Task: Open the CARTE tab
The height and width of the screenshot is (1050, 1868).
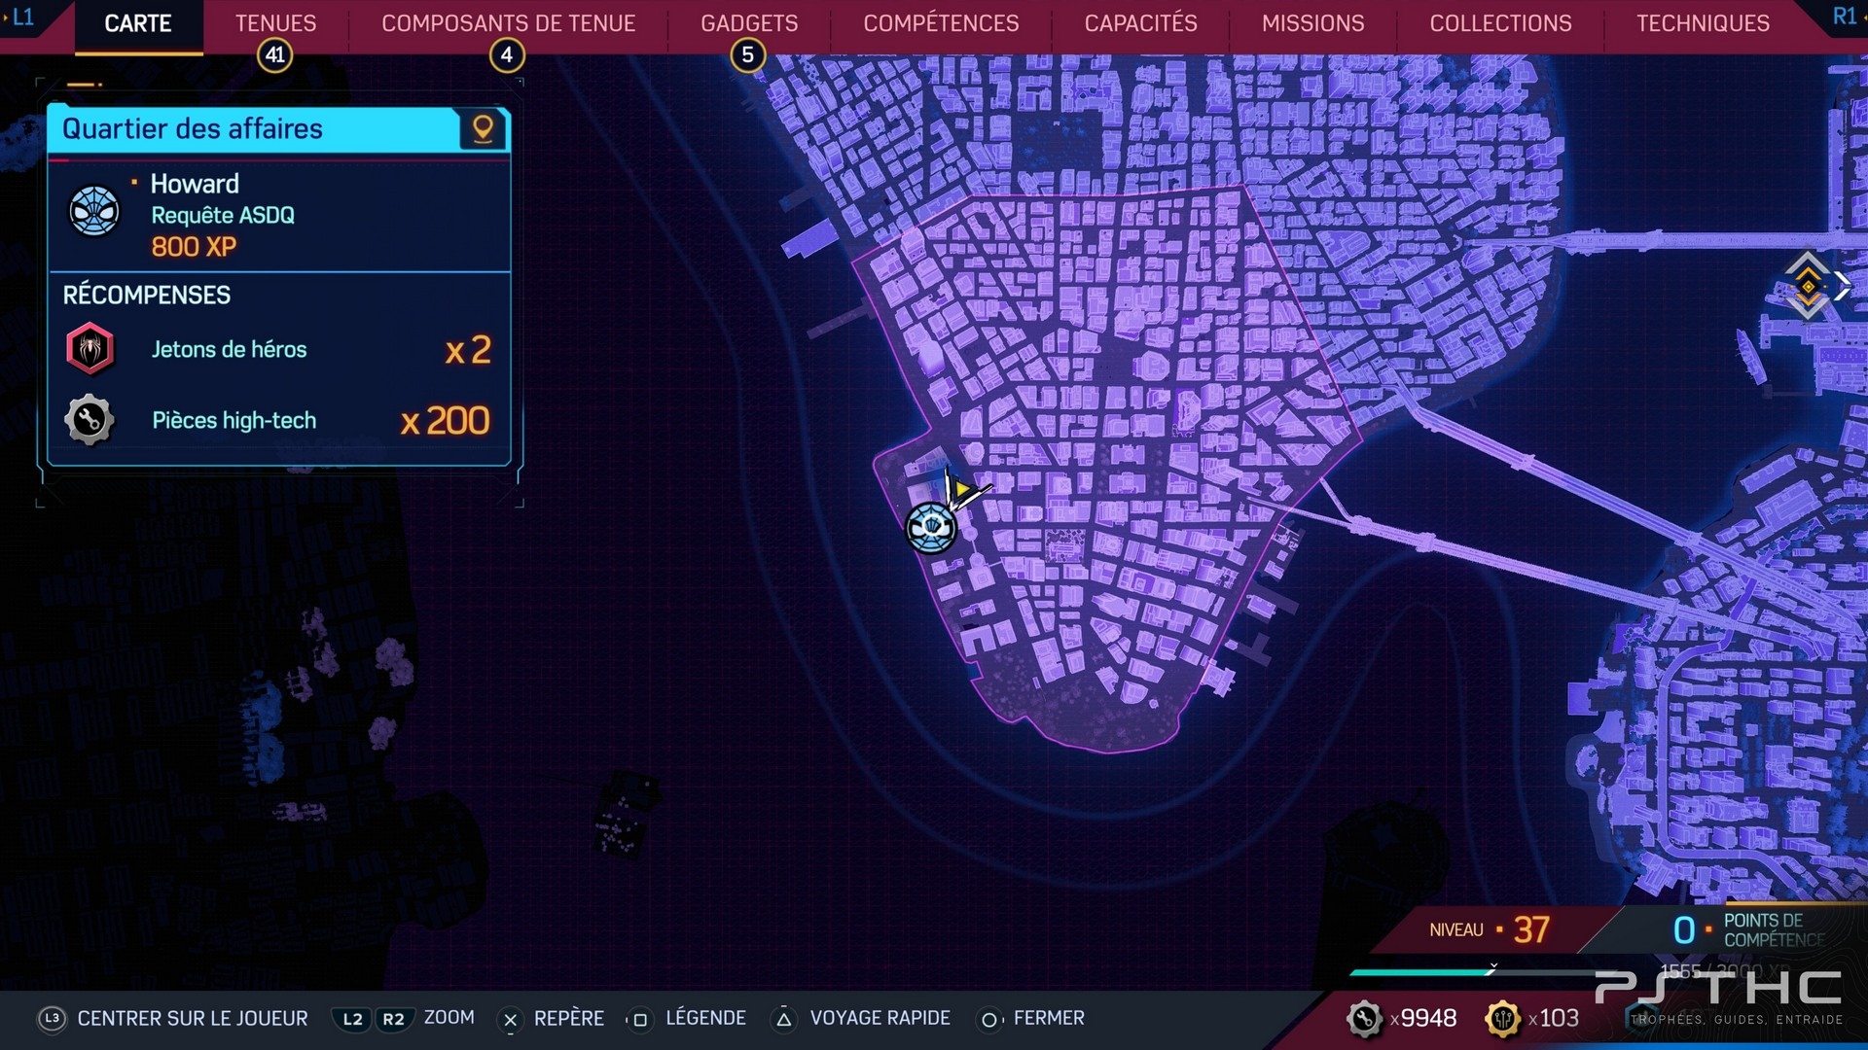Action: (x=138, y=23)
